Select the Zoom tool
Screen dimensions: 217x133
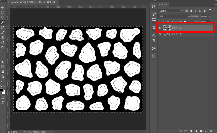3,77
